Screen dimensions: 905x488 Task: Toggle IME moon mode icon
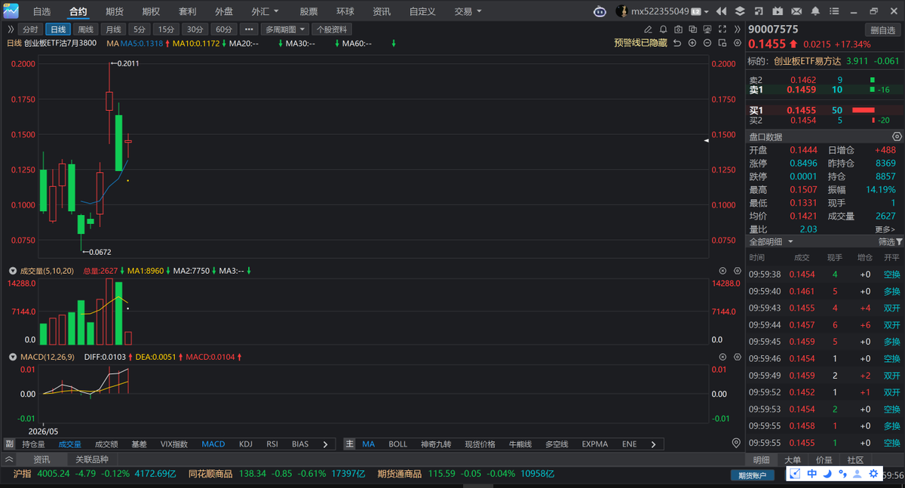tap(827, 474)
